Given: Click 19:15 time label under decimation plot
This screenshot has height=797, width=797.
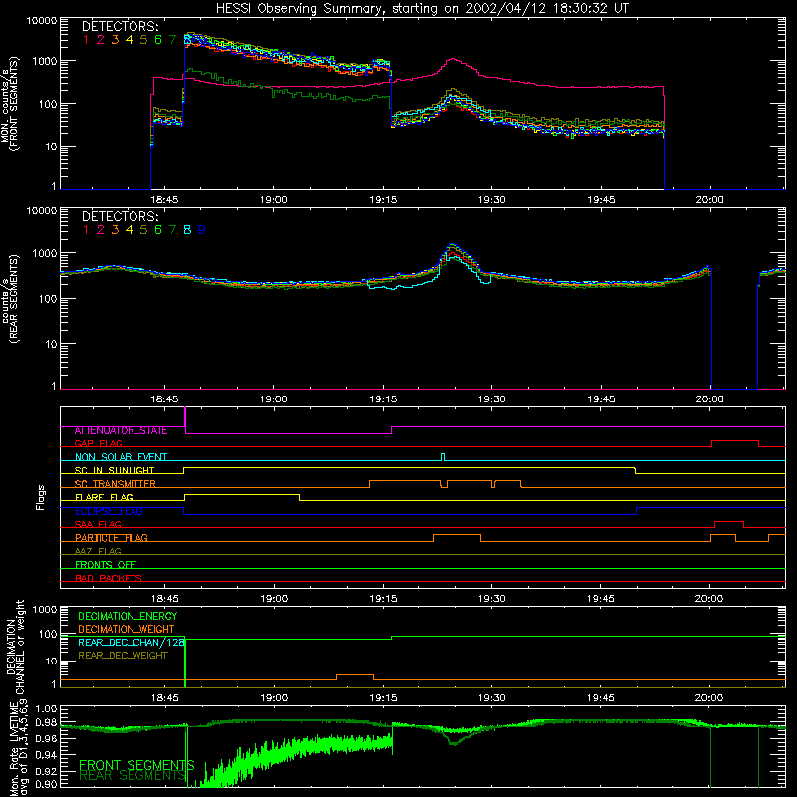Looking at the screenshot, I should point(383,698).
